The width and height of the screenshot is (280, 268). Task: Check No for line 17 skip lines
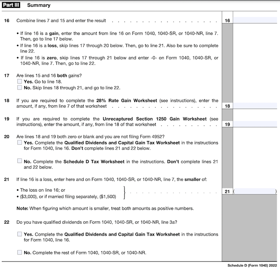point(20,88)
